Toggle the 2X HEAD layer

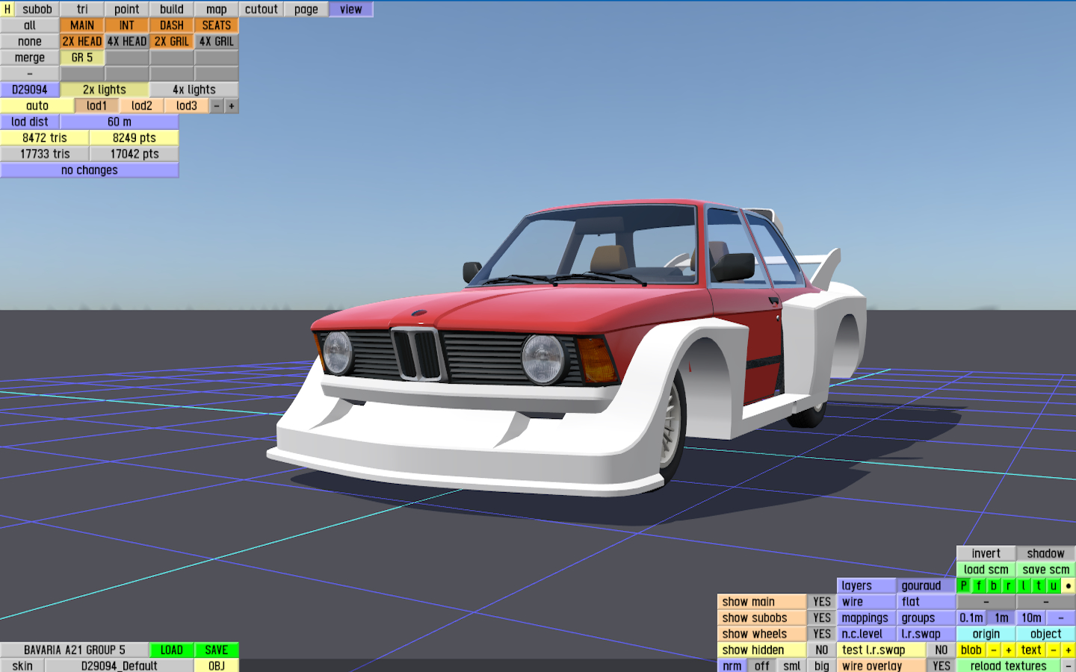click(x=82, y=42)
